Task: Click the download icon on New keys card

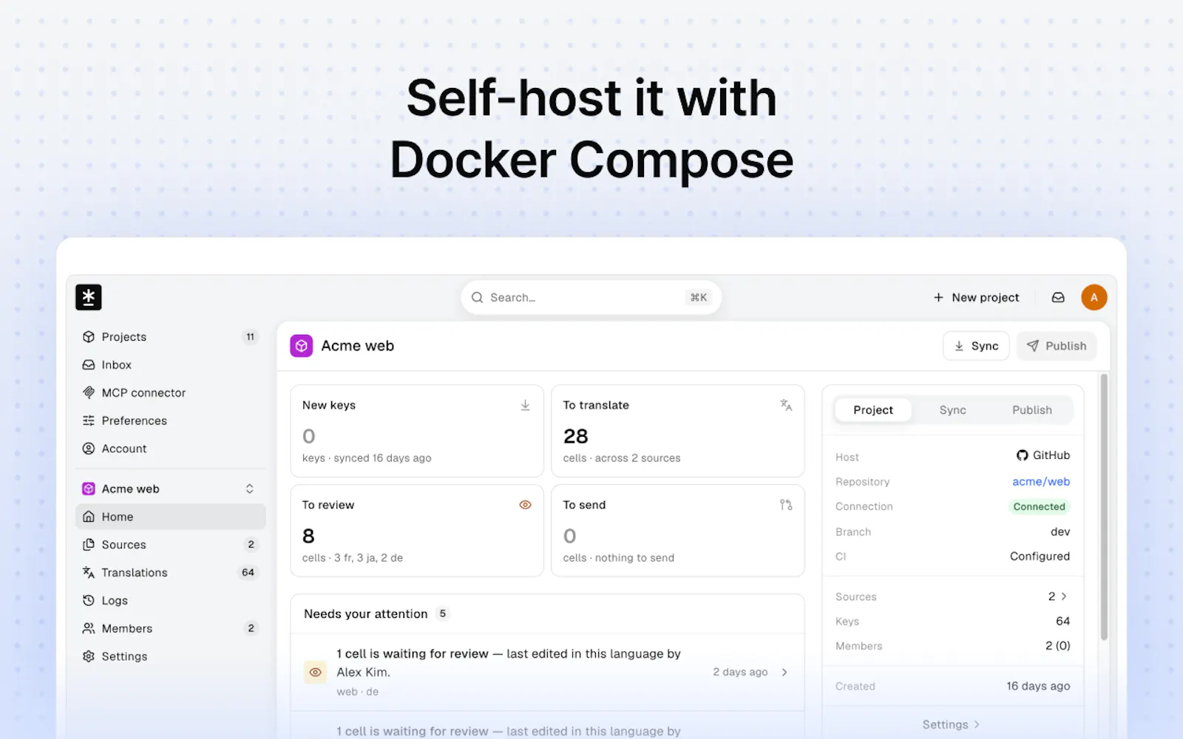Action: click(x=525, y=405)
